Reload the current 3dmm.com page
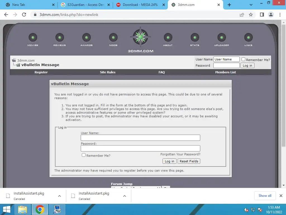 (24, 15)
